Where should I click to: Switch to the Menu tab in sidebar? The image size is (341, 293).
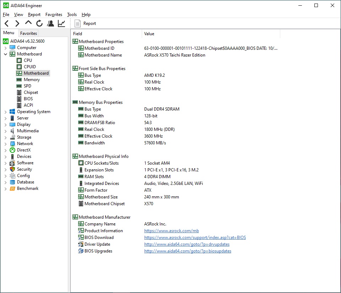9,33
